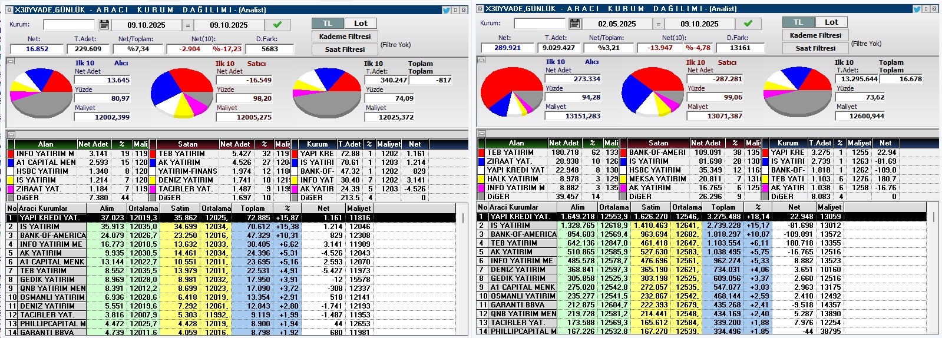Select the TL toggle in the left window
942x338 pixels.
click(x=328, y=24)
